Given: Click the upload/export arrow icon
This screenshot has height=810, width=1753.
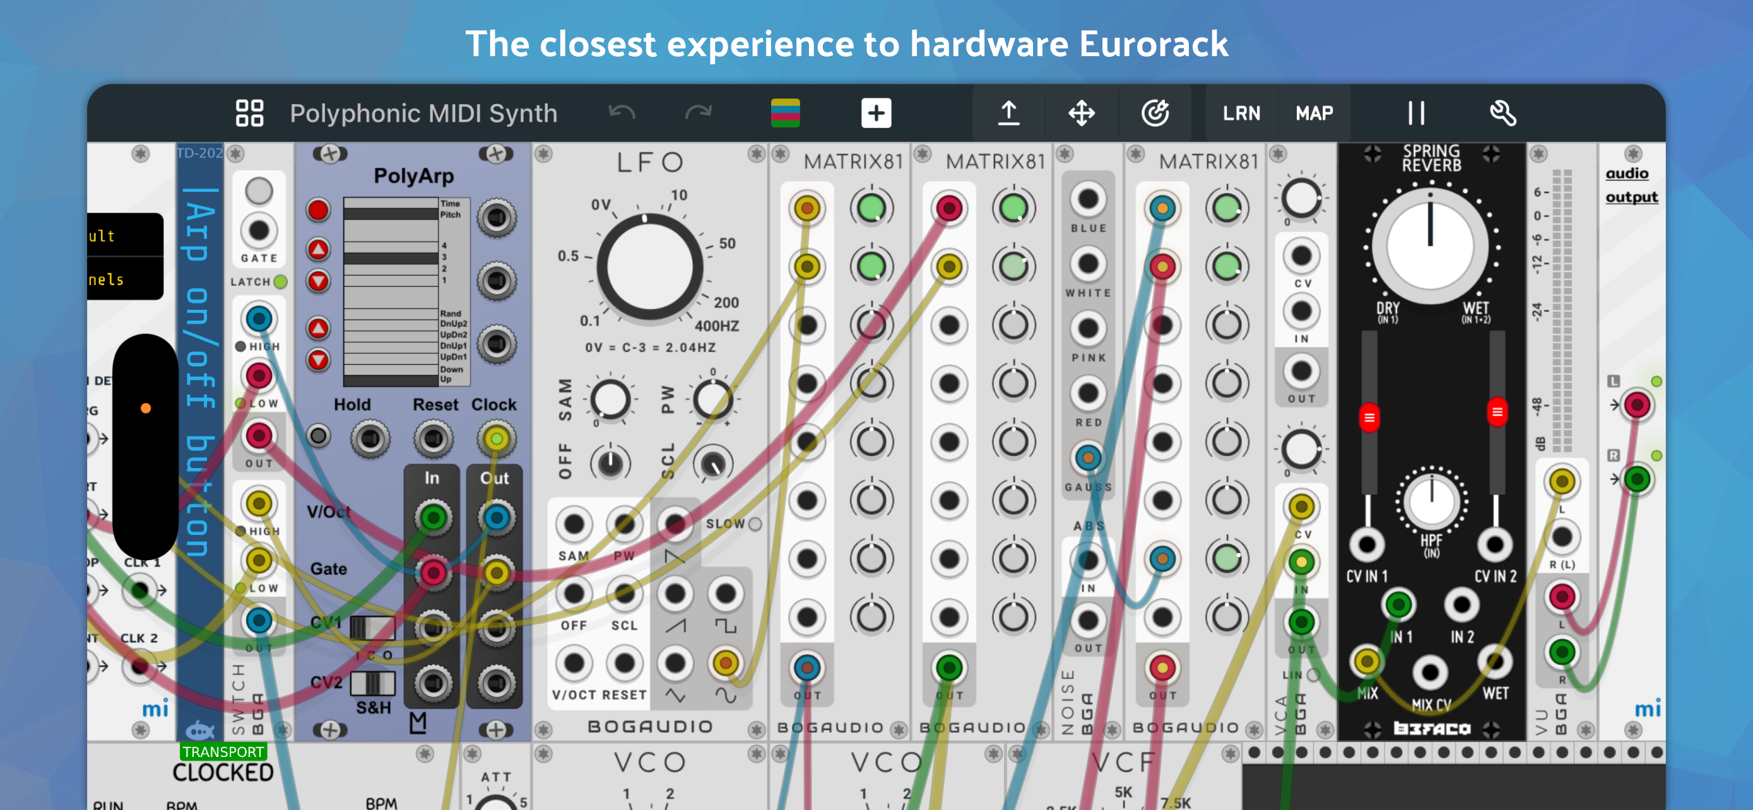Looking at the screenshot, I should [1008, 113].
